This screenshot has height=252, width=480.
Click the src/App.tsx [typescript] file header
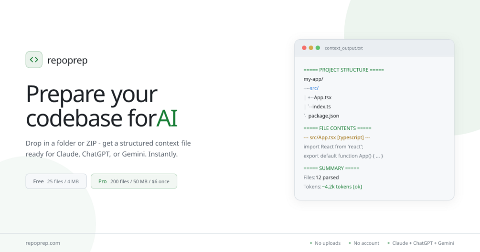(x=337, y=137)
